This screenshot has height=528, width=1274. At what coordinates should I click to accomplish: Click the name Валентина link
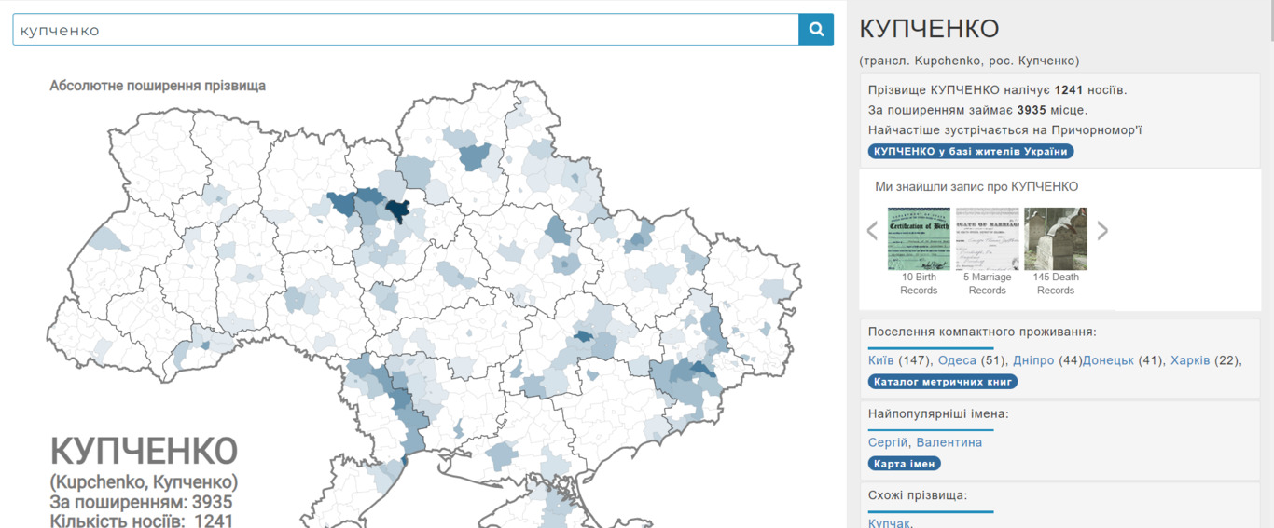pyautogui.click(x=949, y=442)
